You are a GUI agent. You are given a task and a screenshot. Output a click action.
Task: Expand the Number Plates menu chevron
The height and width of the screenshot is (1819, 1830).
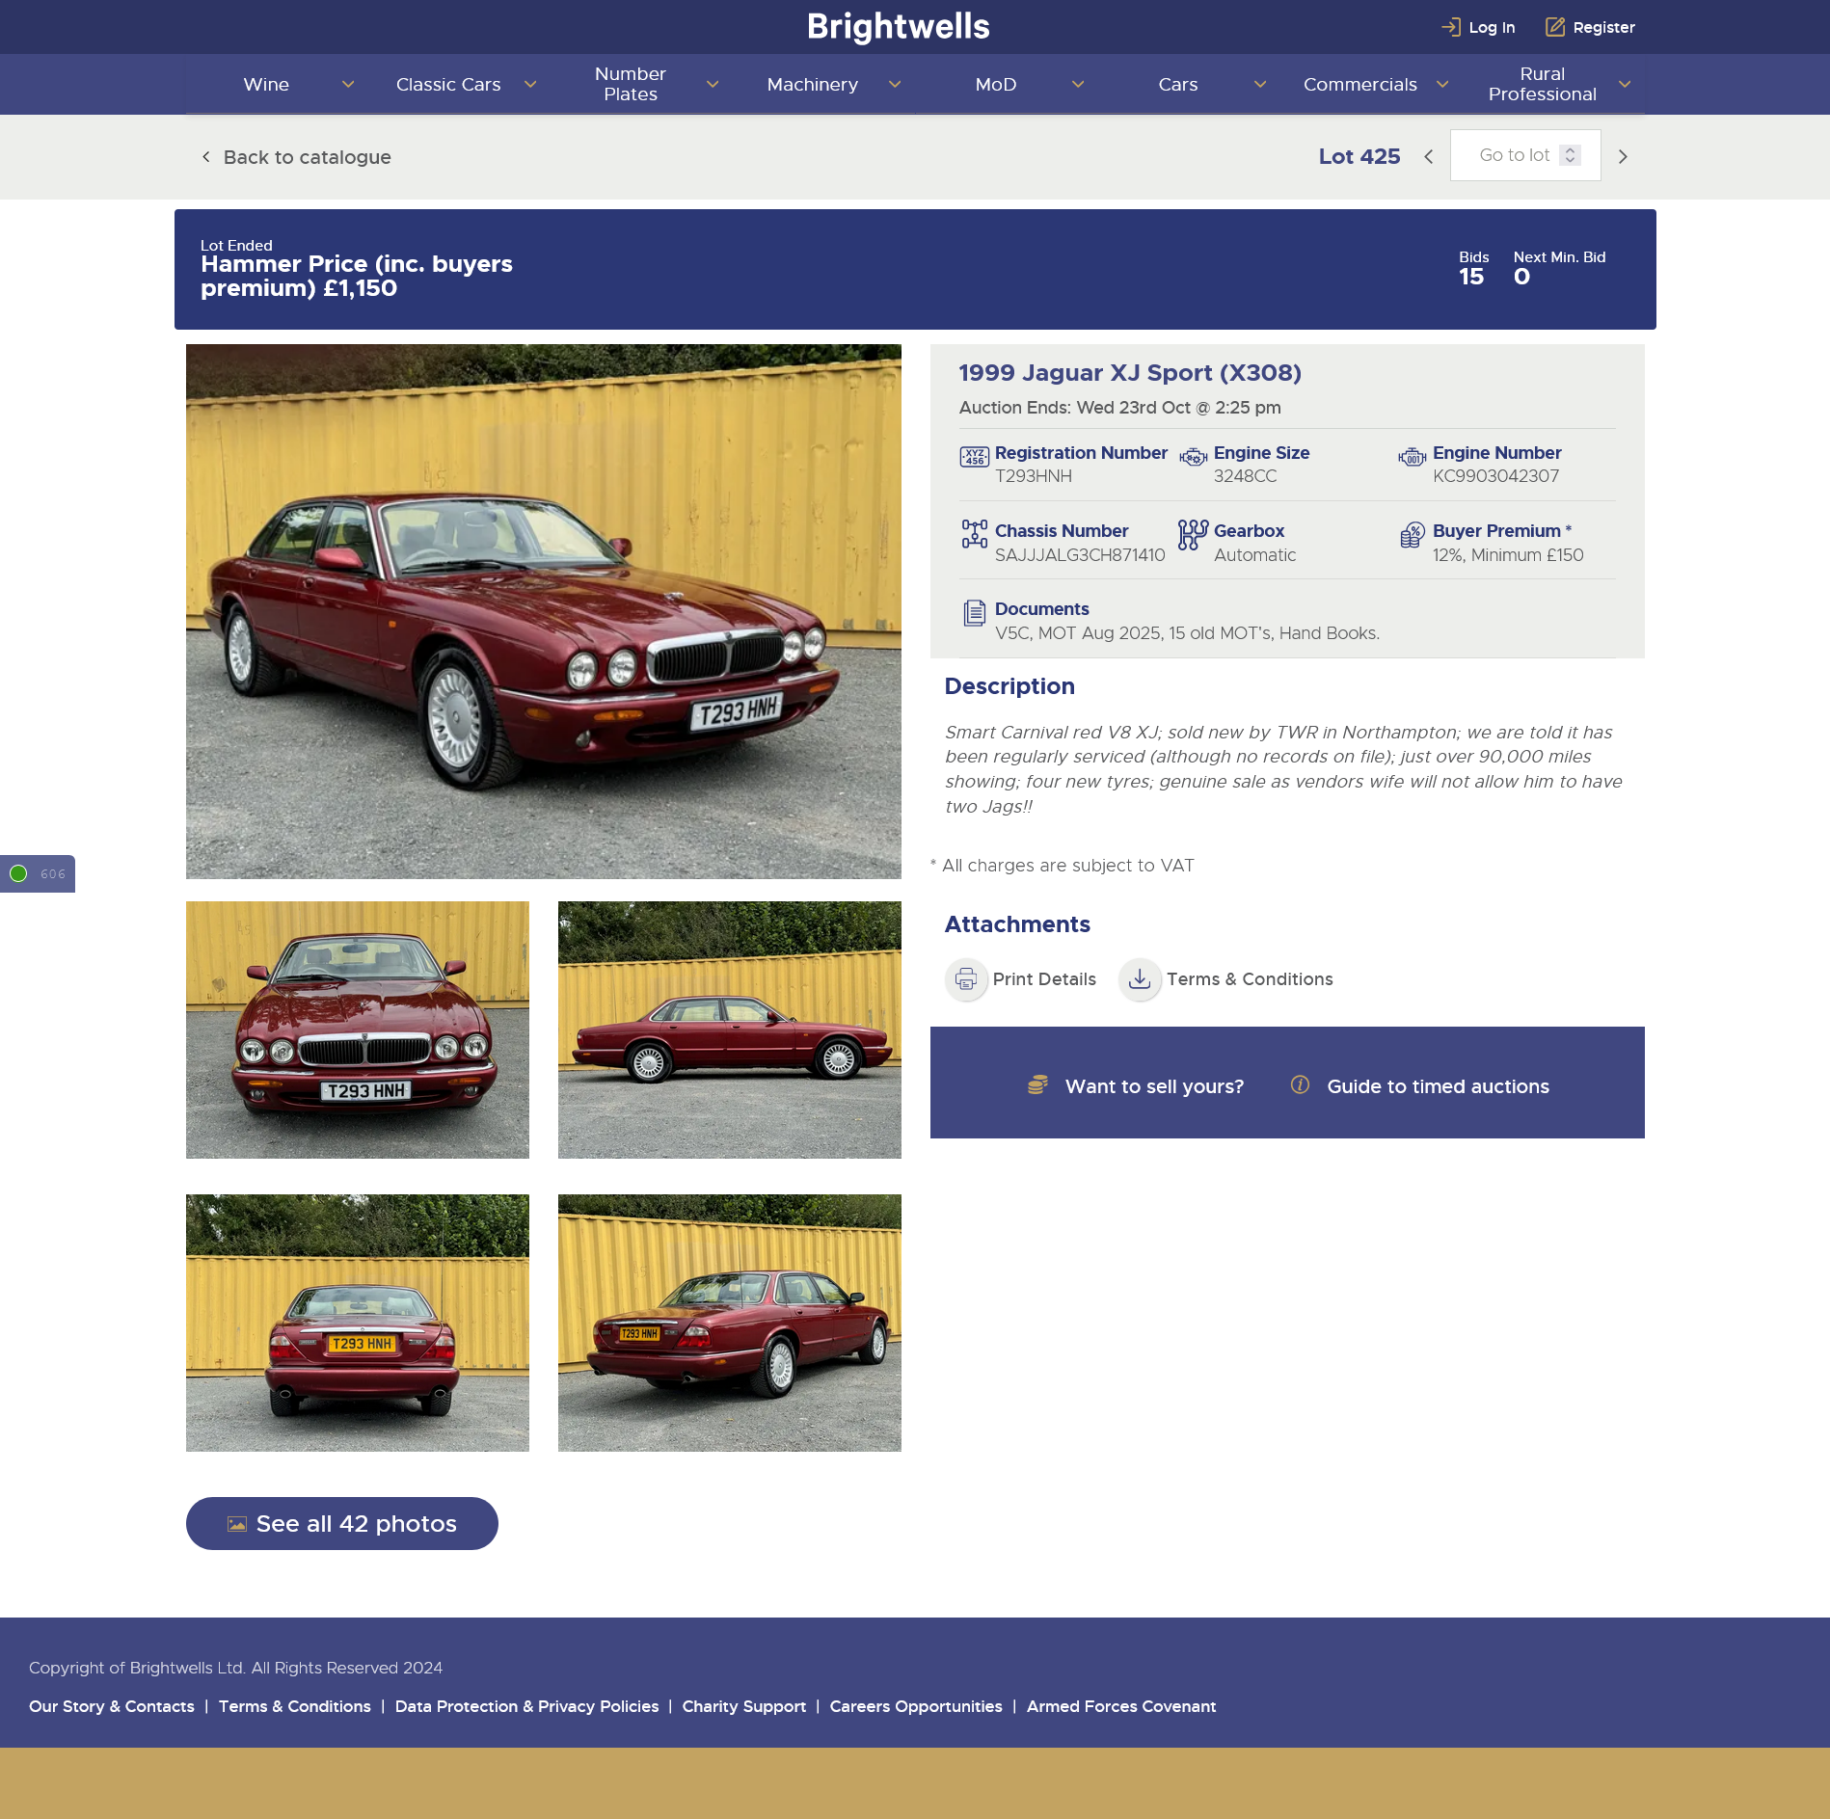(x=713, y=84)
